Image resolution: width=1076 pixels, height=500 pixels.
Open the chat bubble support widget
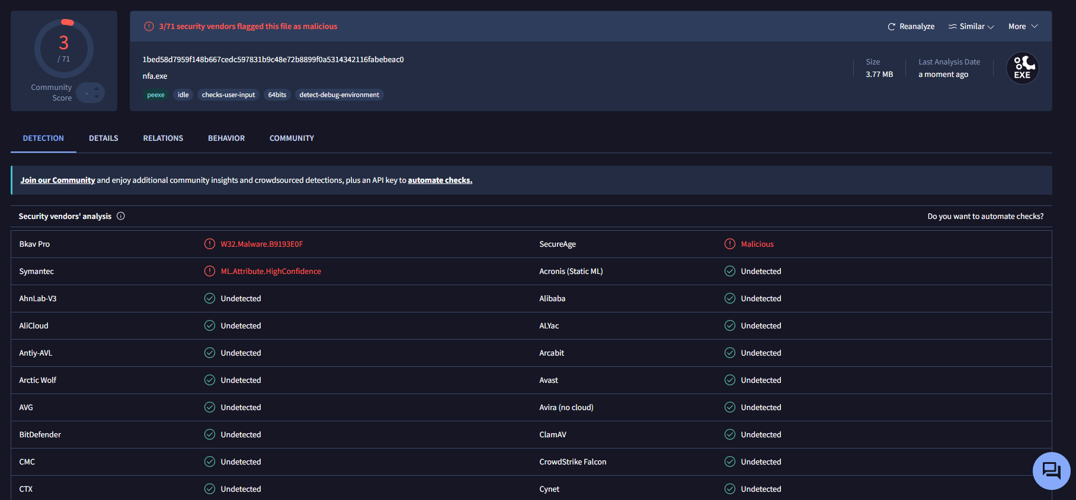(1051, 471)
